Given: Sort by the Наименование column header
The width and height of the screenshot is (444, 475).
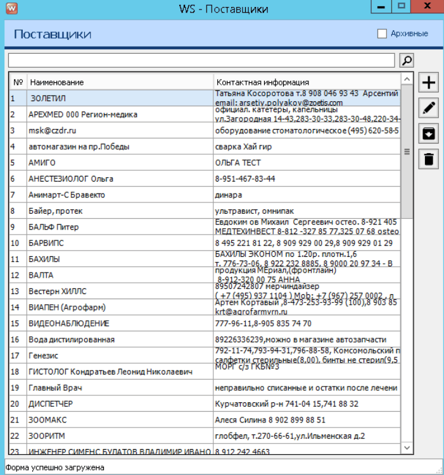Looking at the screenshot, I should [x=120, y=82].
